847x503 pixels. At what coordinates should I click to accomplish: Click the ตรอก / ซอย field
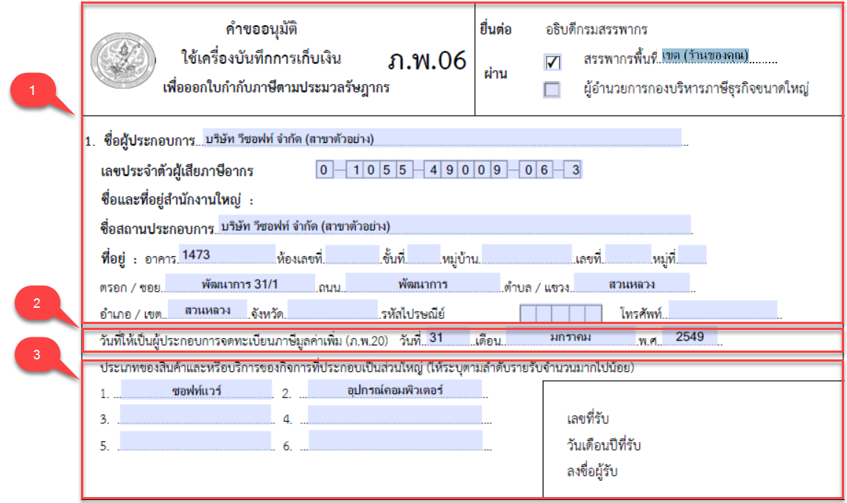click(x=240, y=284)
